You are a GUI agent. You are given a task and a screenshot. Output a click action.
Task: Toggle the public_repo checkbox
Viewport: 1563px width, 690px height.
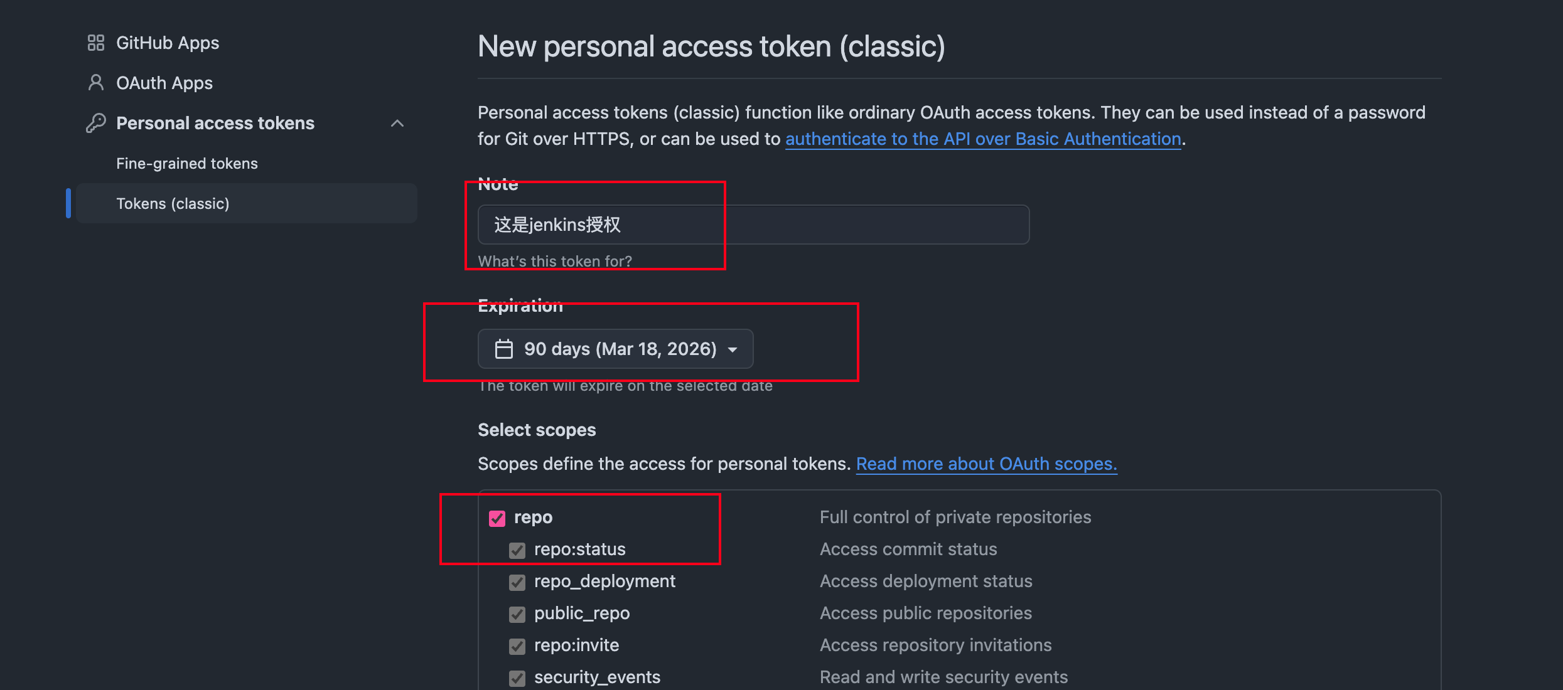tap(517, 614)
